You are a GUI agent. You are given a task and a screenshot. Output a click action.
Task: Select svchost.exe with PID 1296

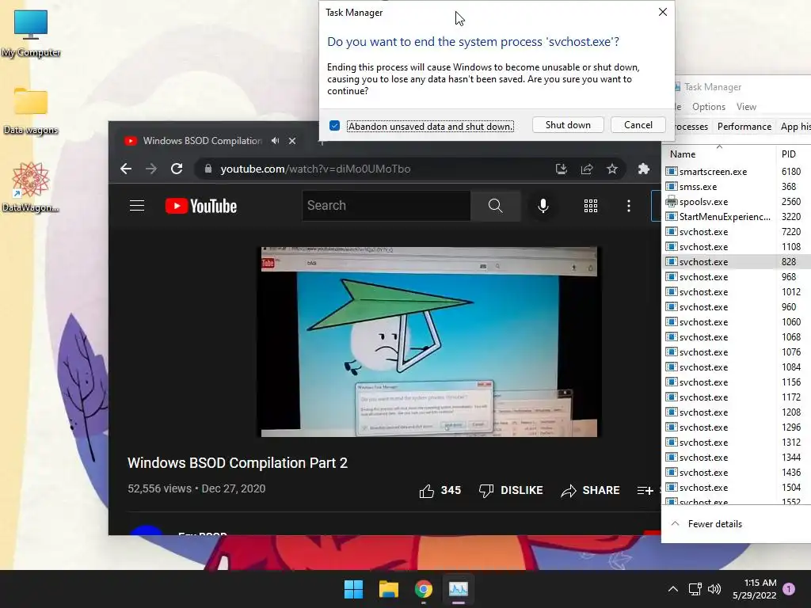[737, 427]
